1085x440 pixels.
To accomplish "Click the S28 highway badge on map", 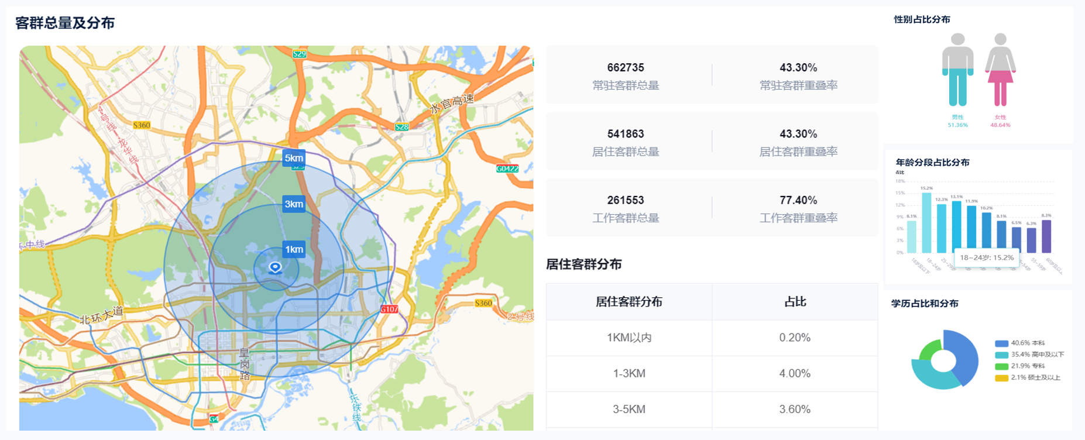I will [x=401, y=127].
